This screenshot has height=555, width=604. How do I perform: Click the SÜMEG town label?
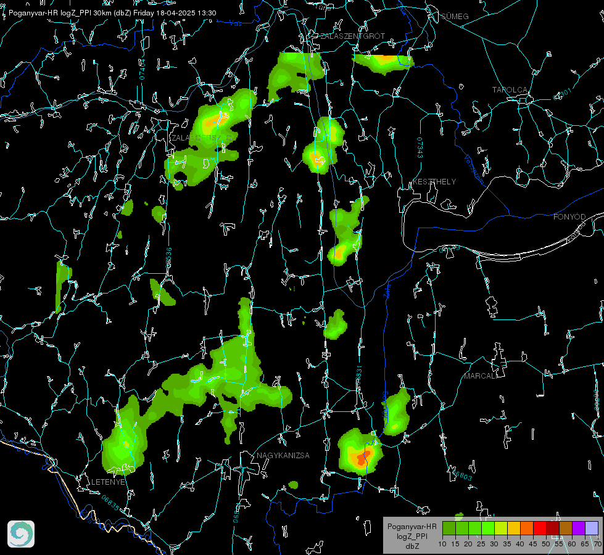[x=455, y=16]
